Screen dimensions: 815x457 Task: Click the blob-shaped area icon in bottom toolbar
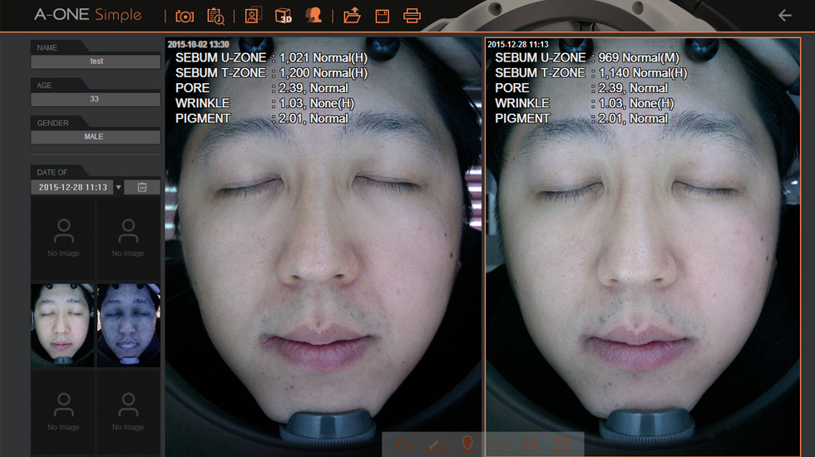(x=499, y=445)
